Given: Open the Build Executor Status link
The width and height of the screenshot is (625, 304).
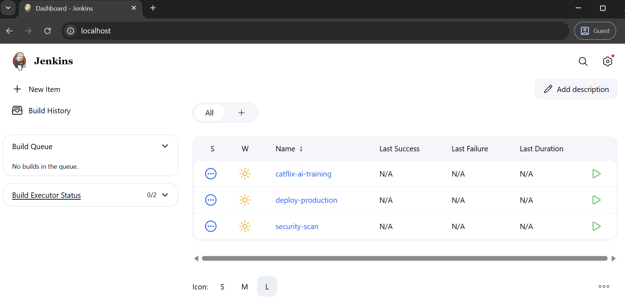Looking at the screenshot, I should 46,195.
